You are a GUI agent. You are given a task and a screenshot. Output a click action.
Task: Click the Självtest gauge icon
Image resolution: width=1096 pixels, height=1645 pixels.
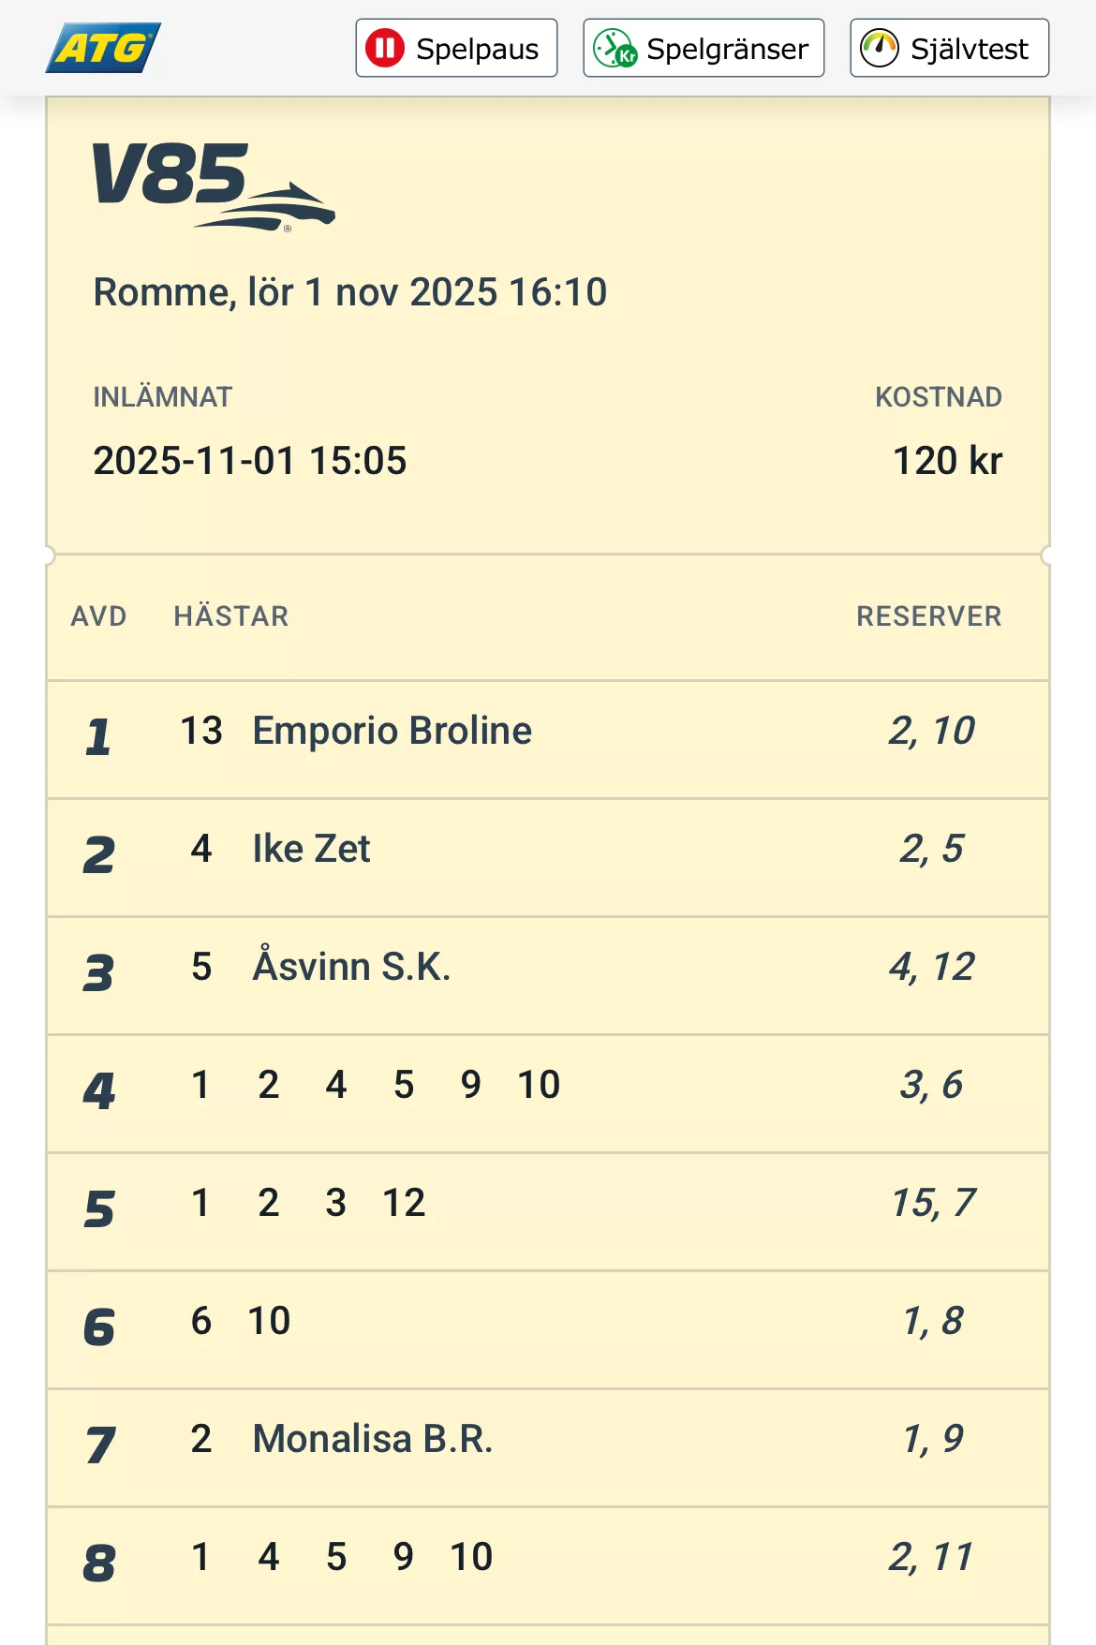tap(880, 48)
